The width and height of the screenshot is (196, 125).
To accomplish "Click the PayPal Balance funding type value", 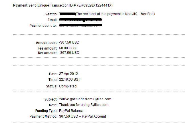I will tap(71, 111).
